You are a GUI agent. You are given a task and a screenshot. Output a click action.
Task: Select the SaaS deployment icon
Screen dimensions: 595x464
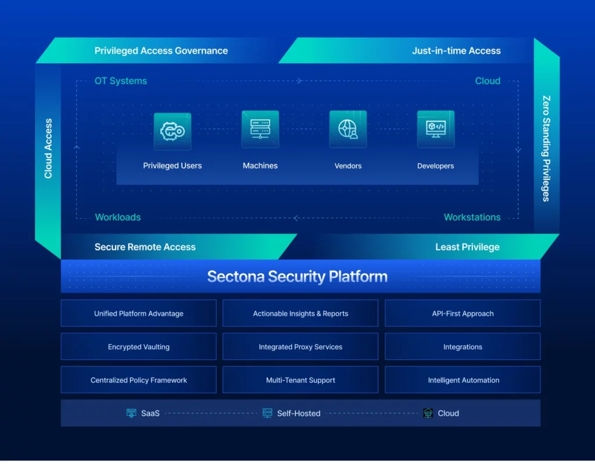point(132,413)
